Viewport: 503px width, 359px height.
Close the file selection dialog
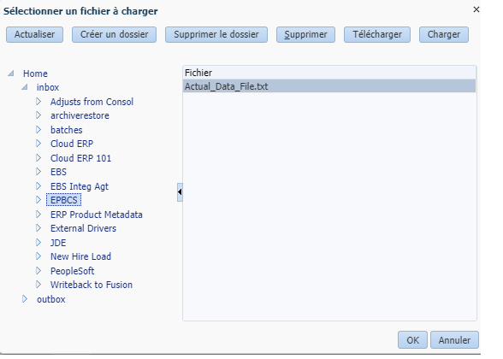[476, 9]
